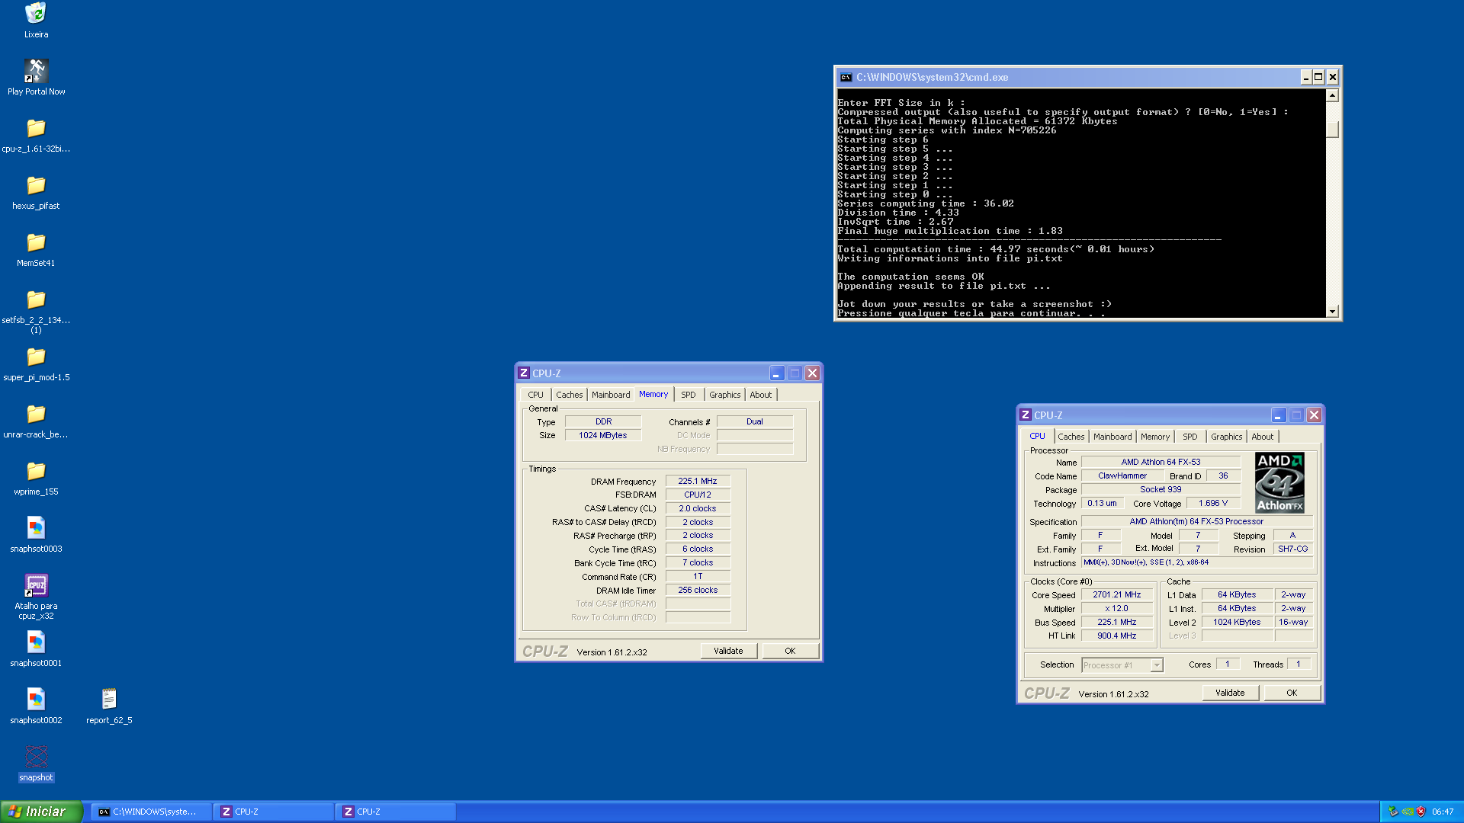Expand the Processor #1 selection dropdown
The image size is (1464, 823).
pos(1157,665)
